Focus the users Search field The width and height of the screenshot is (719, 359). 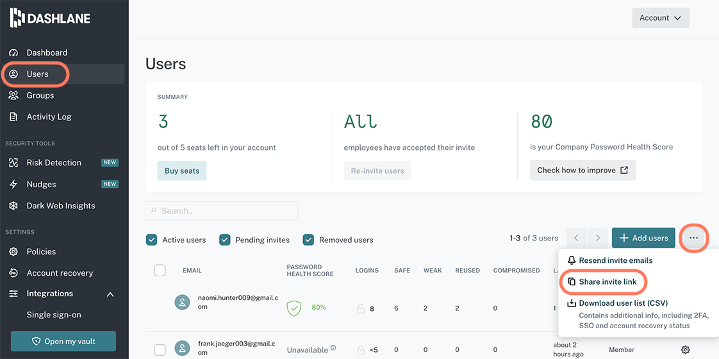click(222, 211)
